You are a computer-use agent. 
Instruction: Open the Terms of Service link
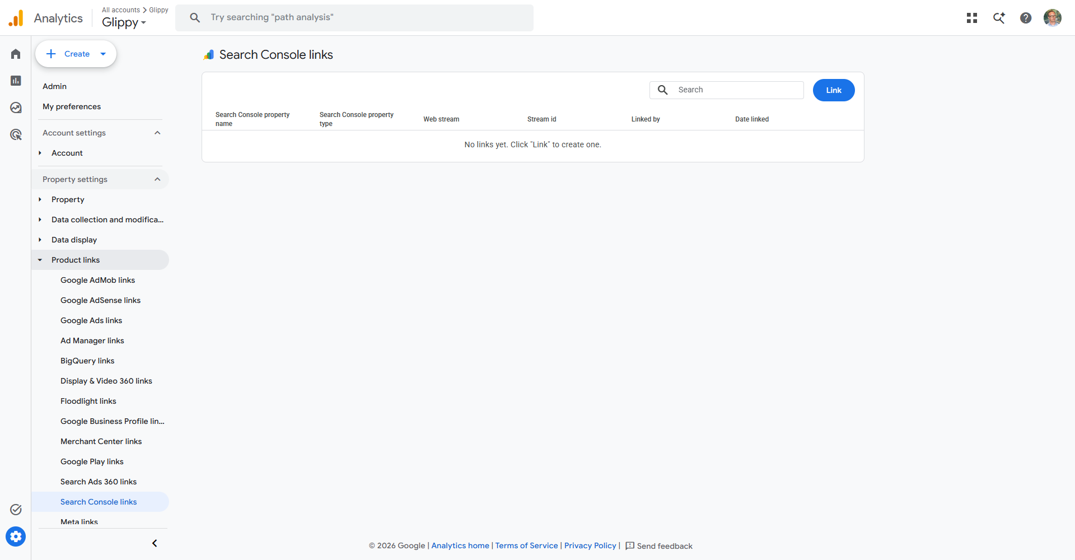[526, 545]
